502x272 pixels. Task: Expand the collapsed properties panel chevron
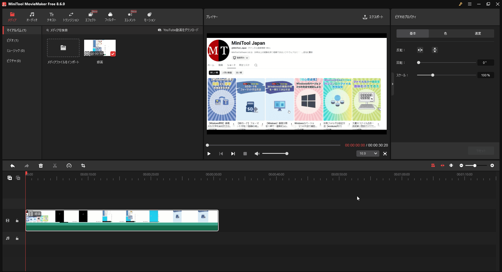(x=392, y=84)
